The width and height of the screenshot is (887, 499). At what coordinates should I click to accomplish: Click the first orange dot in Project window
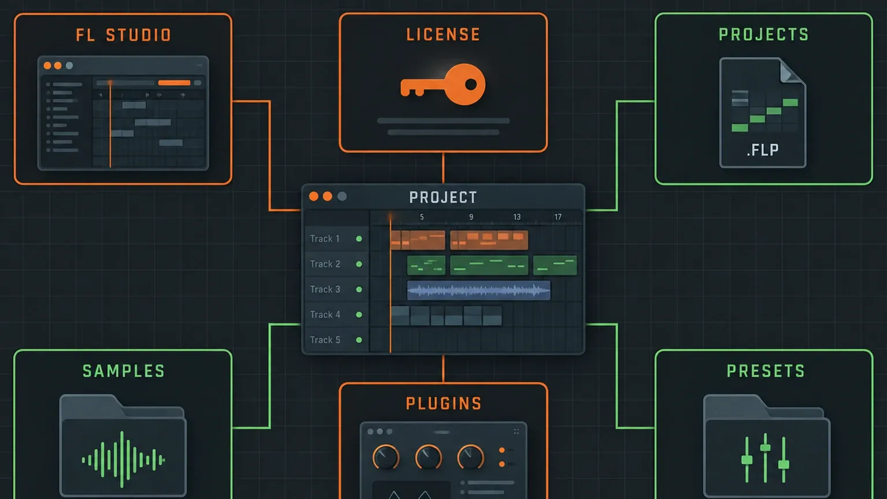[314, 196]
